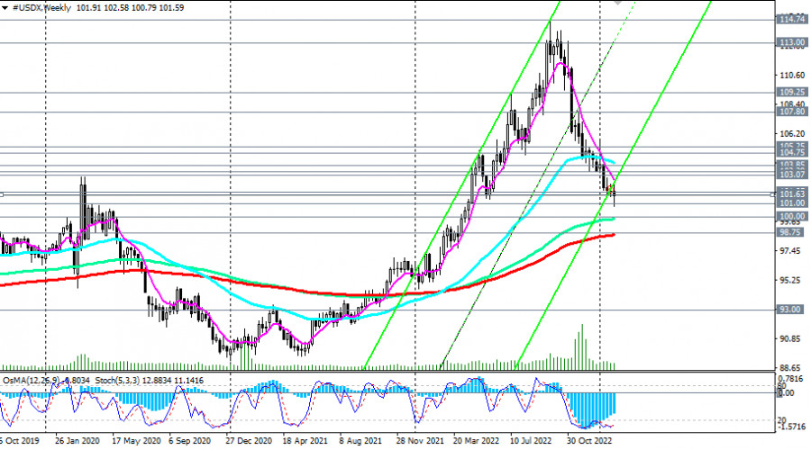
Task: Click the #USDX,Weekly chart title text
Action: [x=44, y=6]
